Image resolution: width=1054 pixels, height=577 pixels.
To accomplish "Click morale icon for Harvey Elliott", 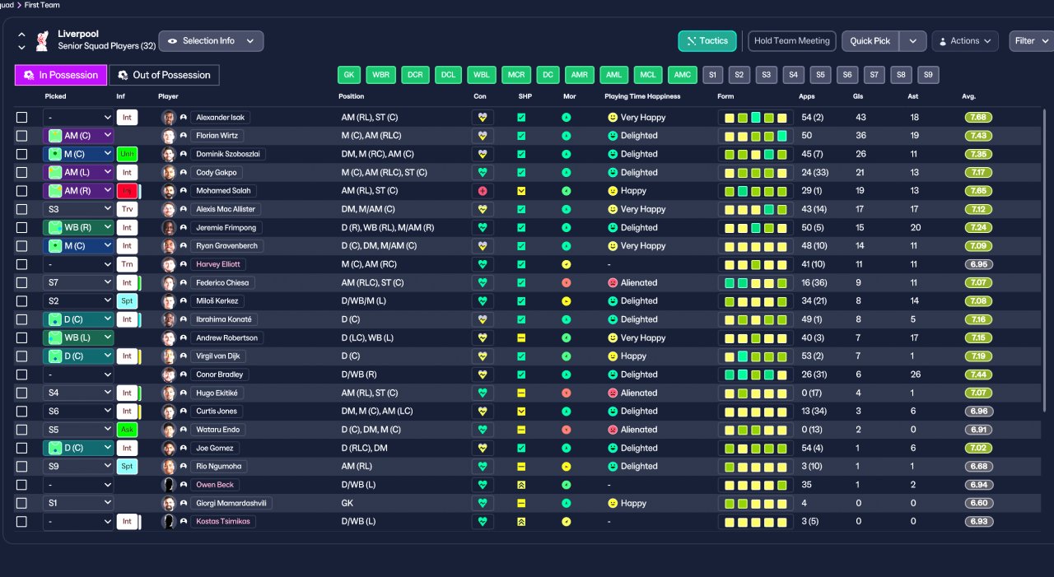I will click(x=567, y=264).
